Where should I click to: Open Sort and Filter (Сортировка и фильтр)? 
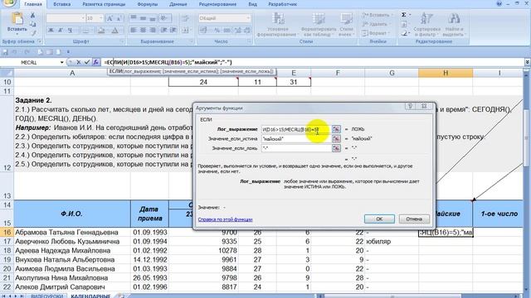426,25
